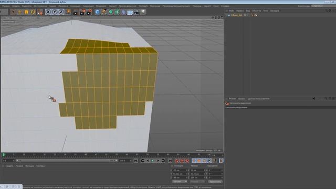Open the timeline layout icon
Image resolution: width=336 pixels, height=189 pixels.
point(221,161)
